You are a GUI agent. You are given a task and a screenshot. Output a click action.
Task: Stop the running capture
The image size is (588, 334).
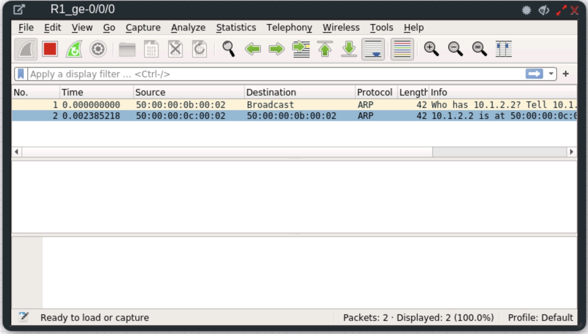pos(50,49)
